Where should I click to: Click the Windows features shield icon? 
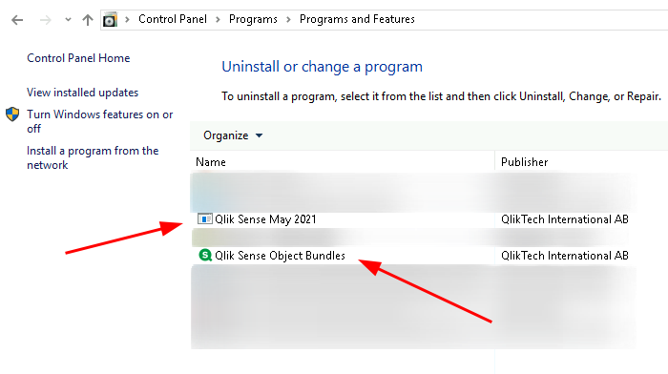[12, 114]
